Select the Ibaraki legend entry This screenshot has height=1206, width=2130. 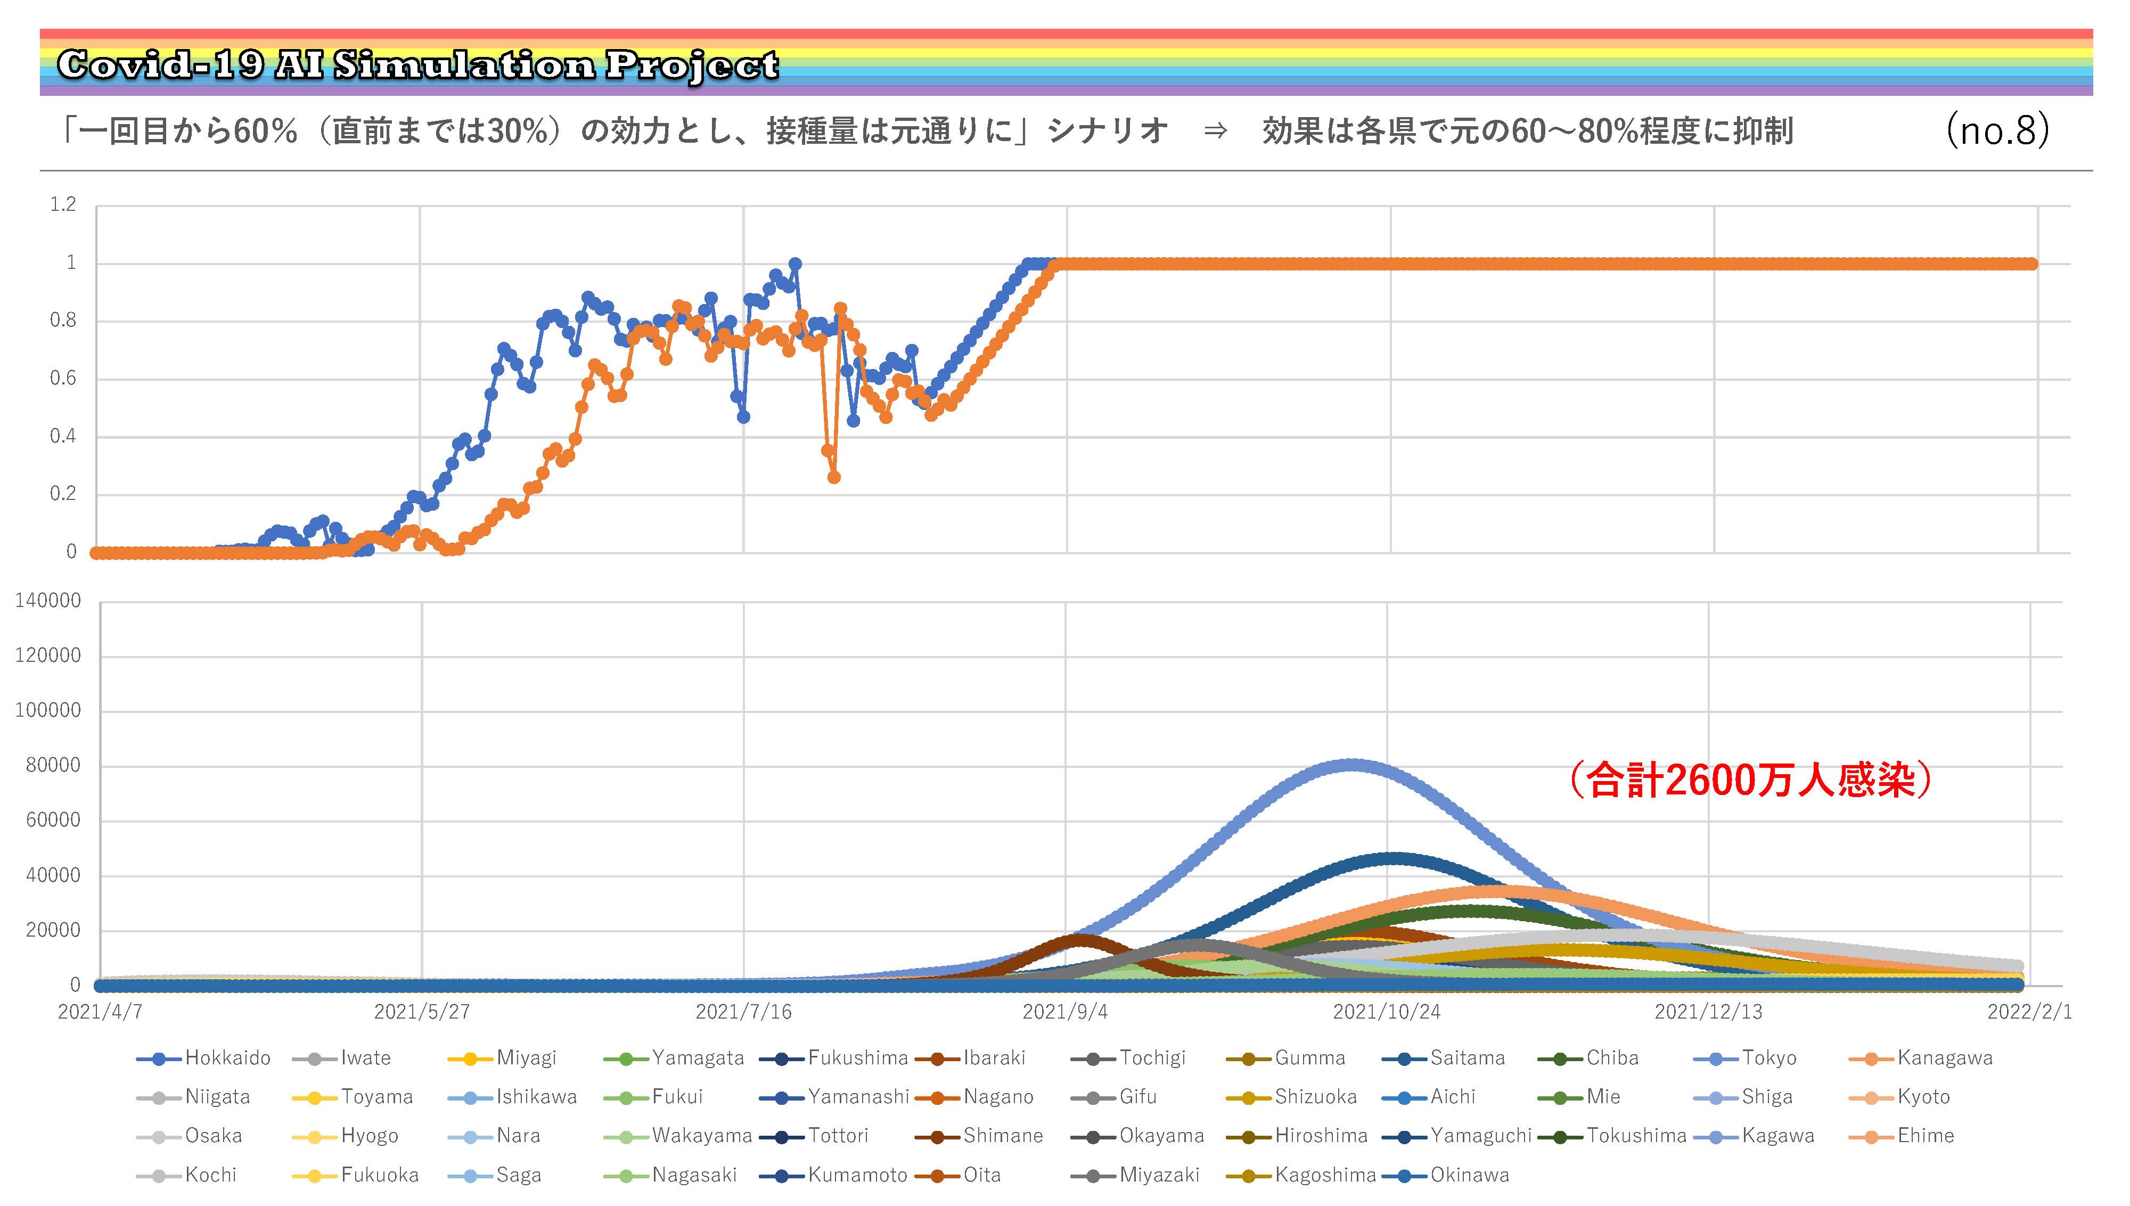[x=971, y=1058]
